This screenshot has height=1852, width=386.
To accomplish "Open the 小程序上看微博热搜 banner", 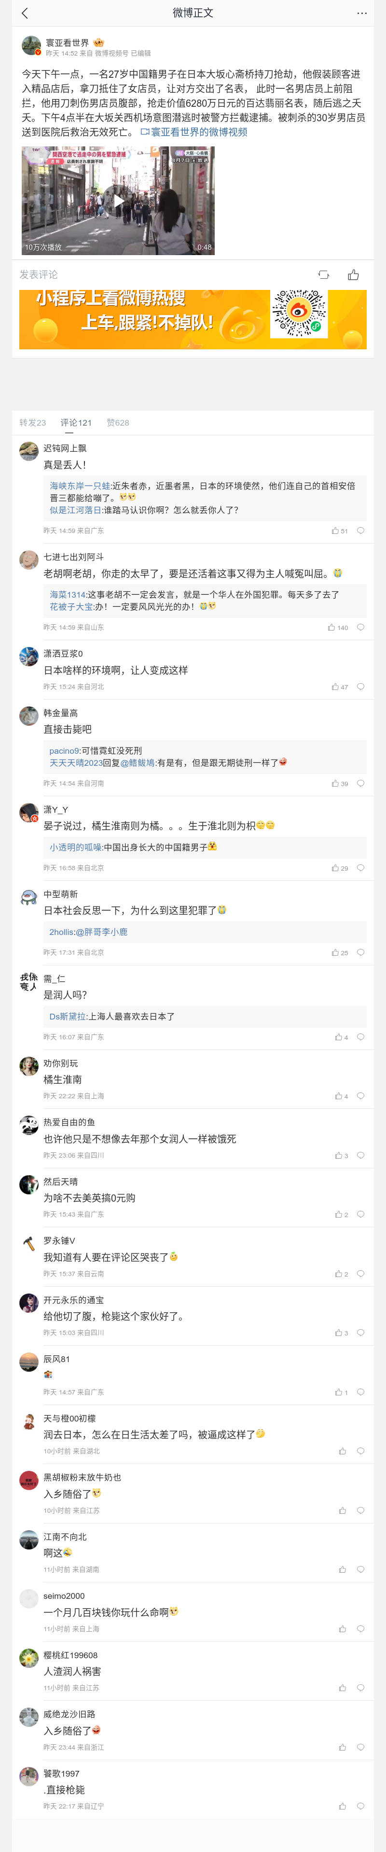I will coord(193,319).
